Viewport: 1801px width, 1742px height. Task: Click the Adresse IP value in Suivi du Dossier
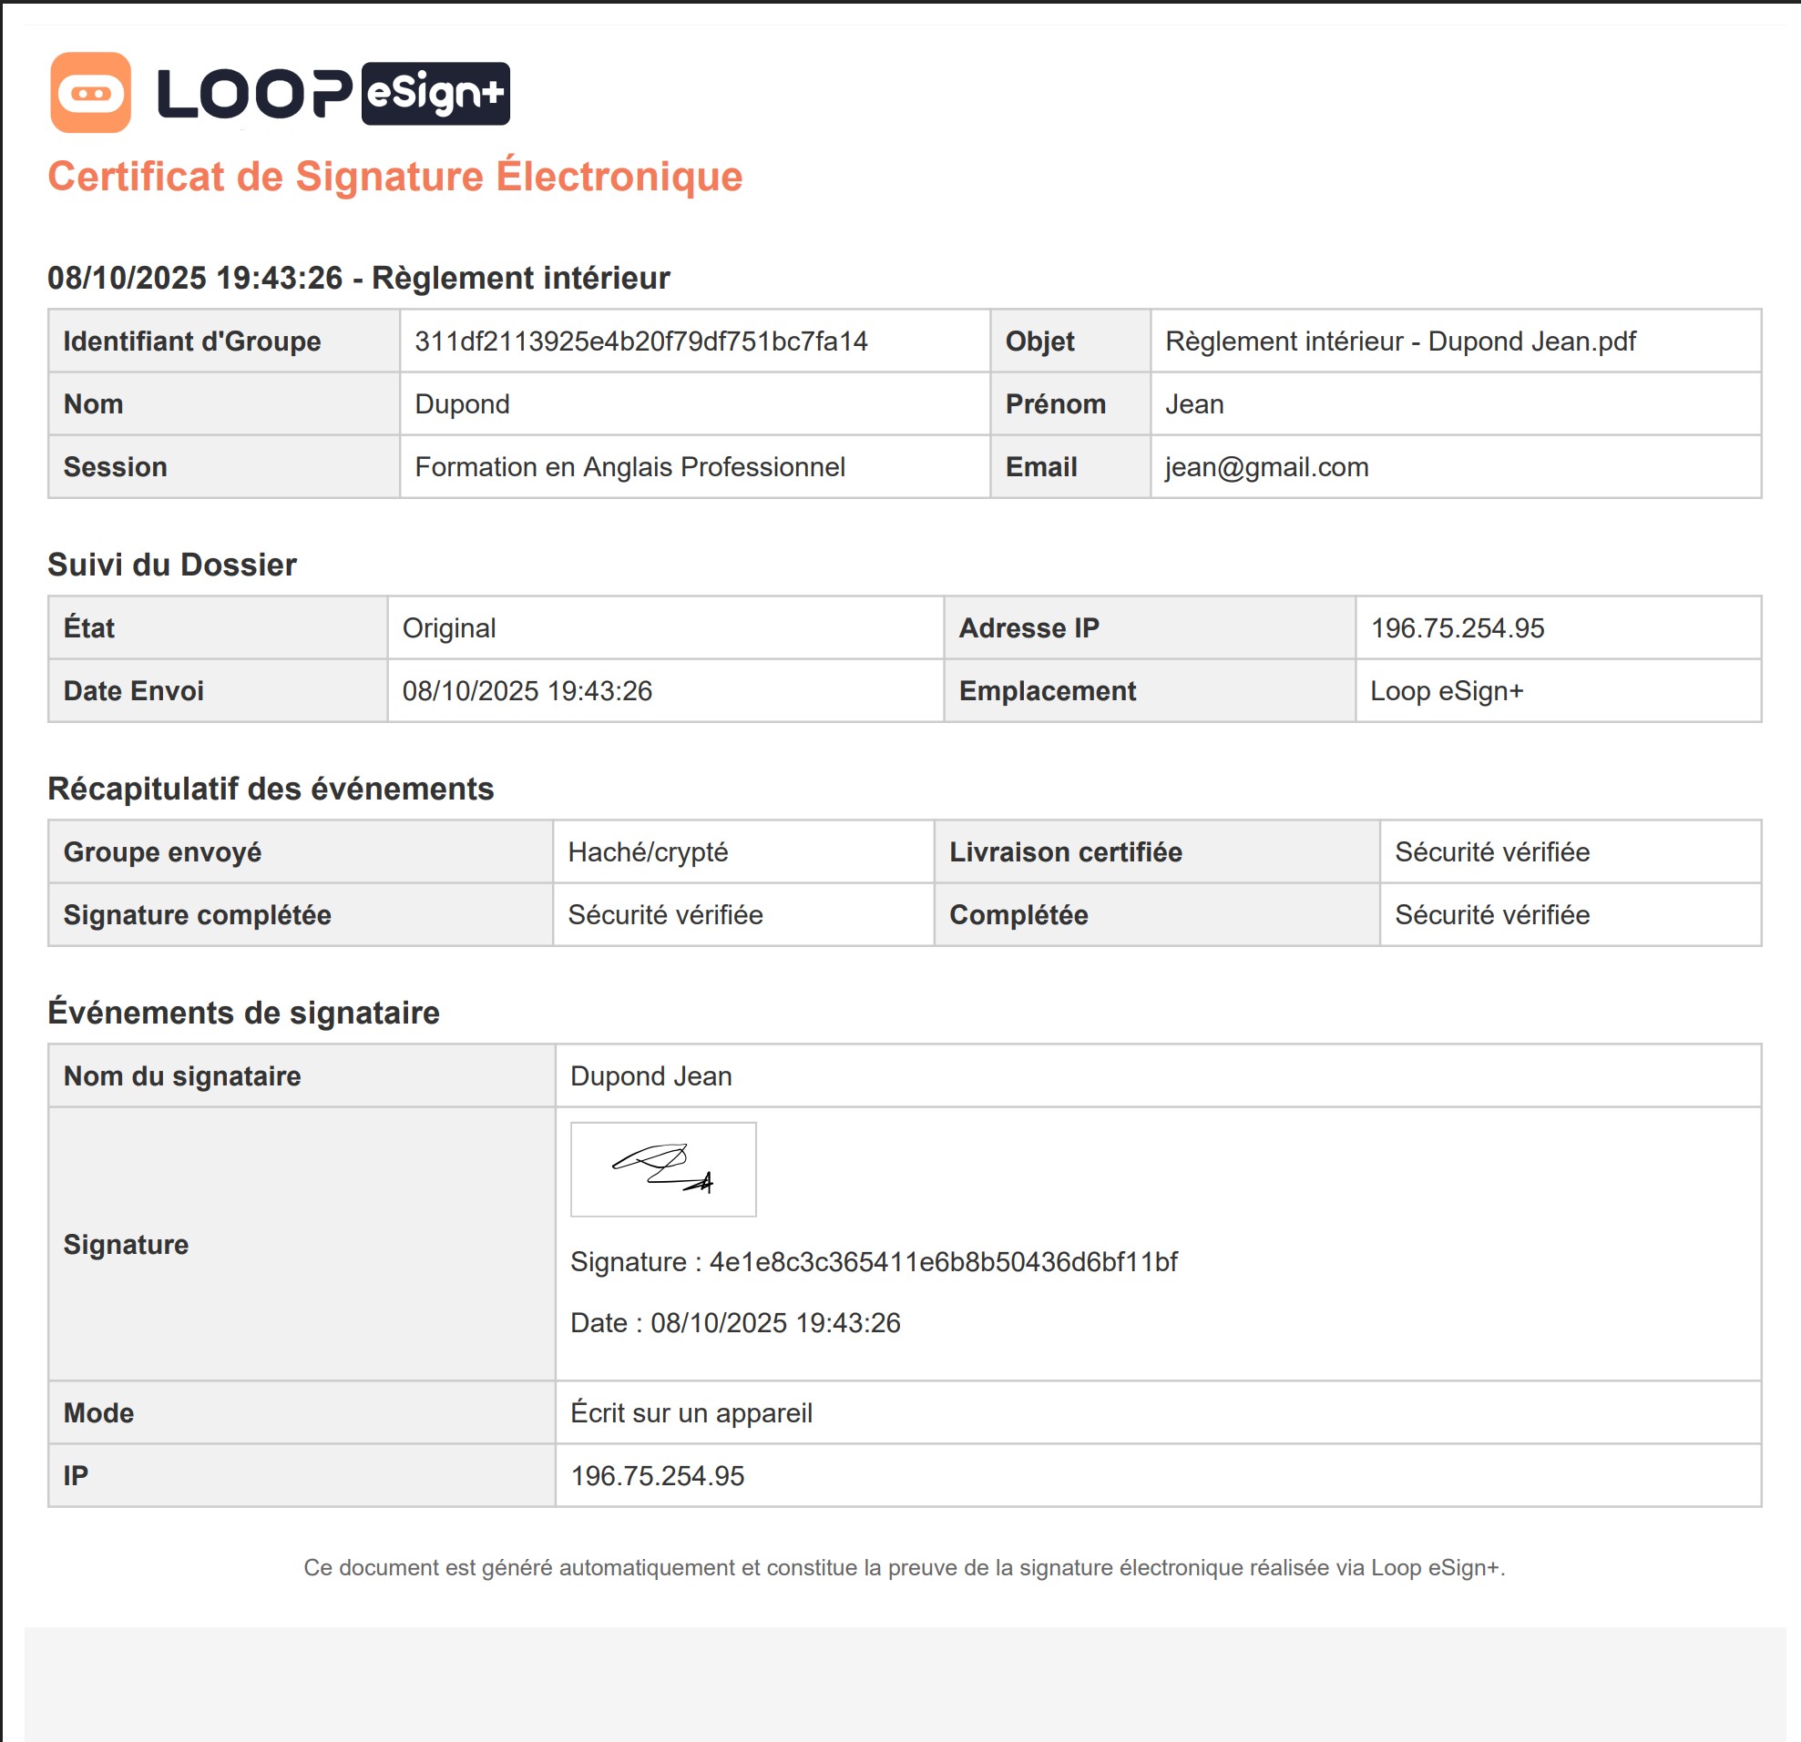coord(1457,628)
